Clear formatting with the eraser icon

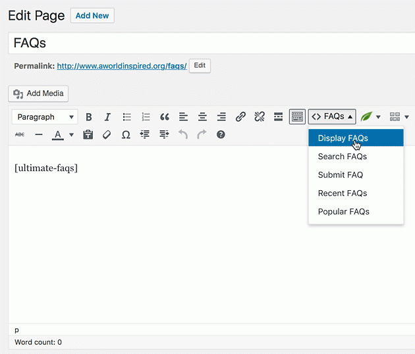pyautogui.click(x=107, y=135)
